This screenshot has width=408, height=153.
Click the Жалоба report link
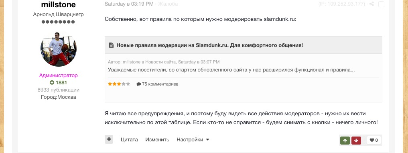[168, 4]
